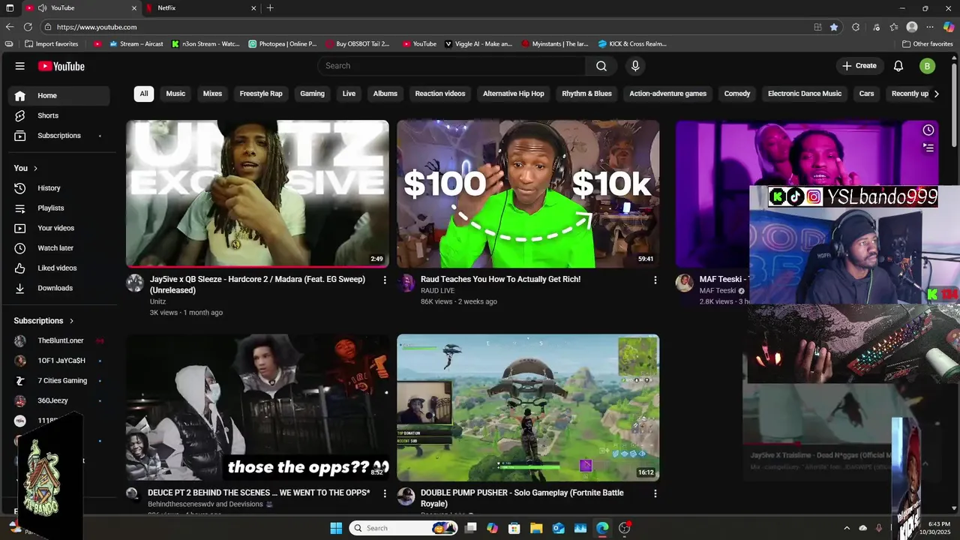The image size is (960, 540).
Task: Click the YouTube logo
Action: 61,66
